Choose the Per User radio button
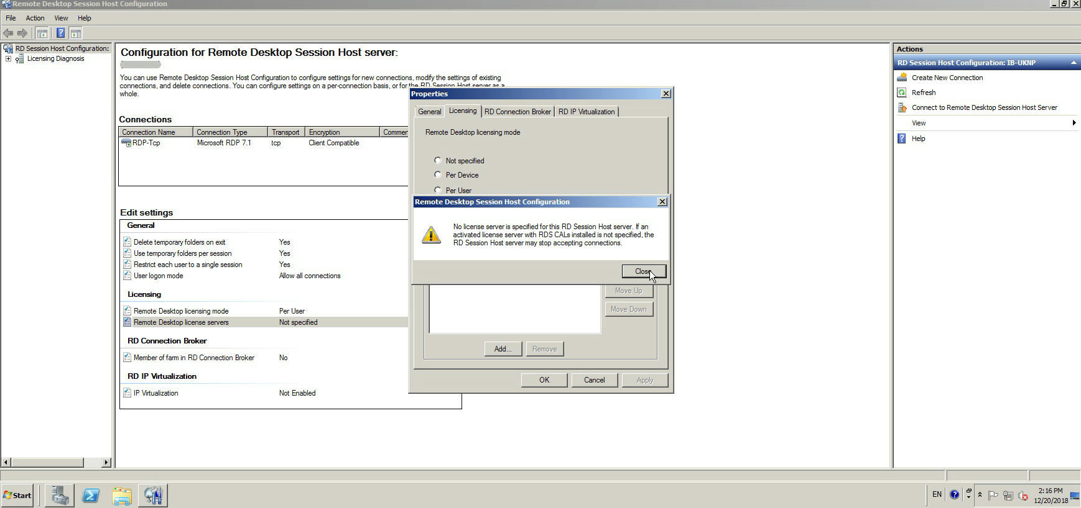 click(x=438, y=189)
